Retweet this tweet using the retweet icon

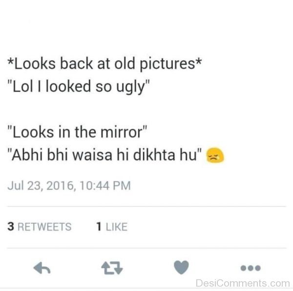click(112, 268)
